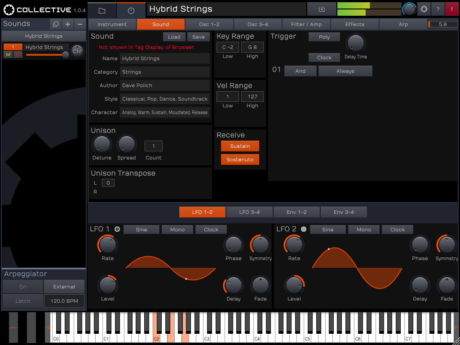
Task: Toggle Sustain receive button
Action: (240, 146)
